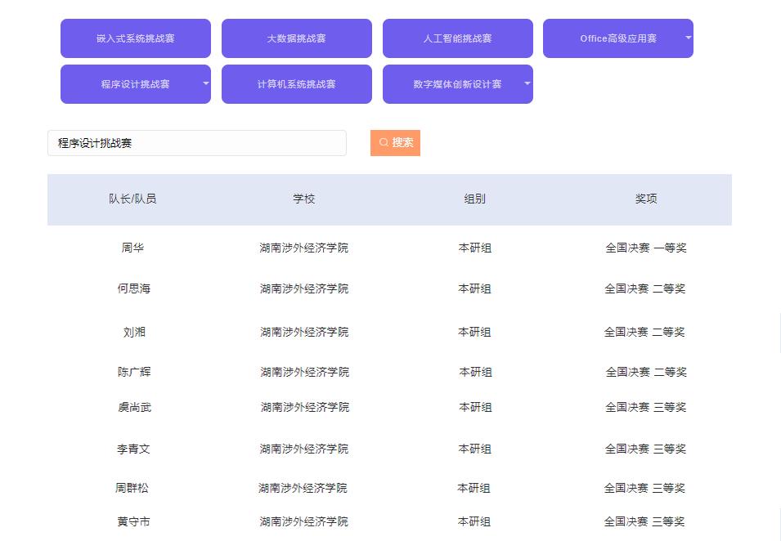Click 本研组 in 周群松's row
781x541 pixels.
pos(474,488)
